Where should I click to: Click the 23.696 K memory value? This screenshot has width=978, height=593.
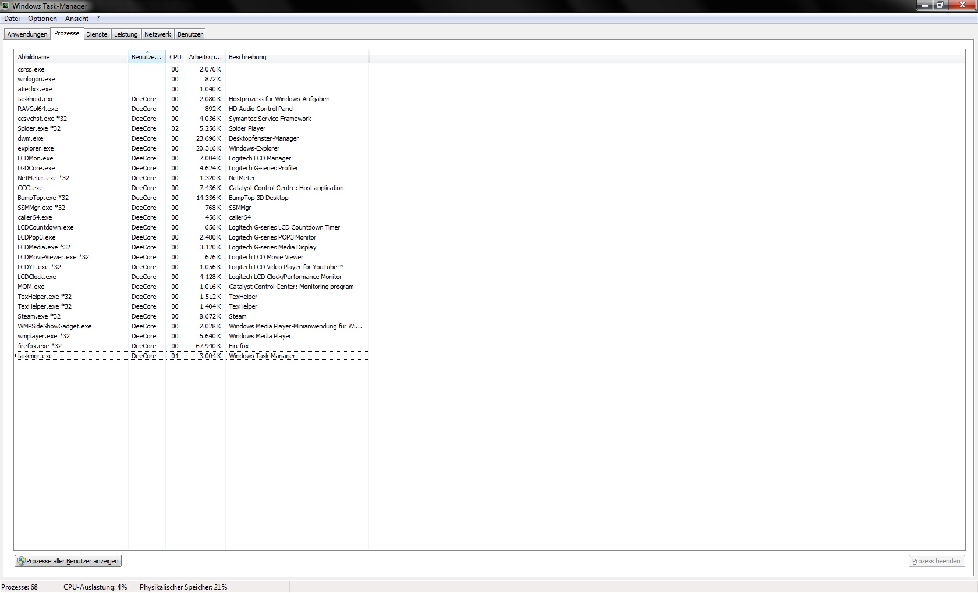point(208,138)
